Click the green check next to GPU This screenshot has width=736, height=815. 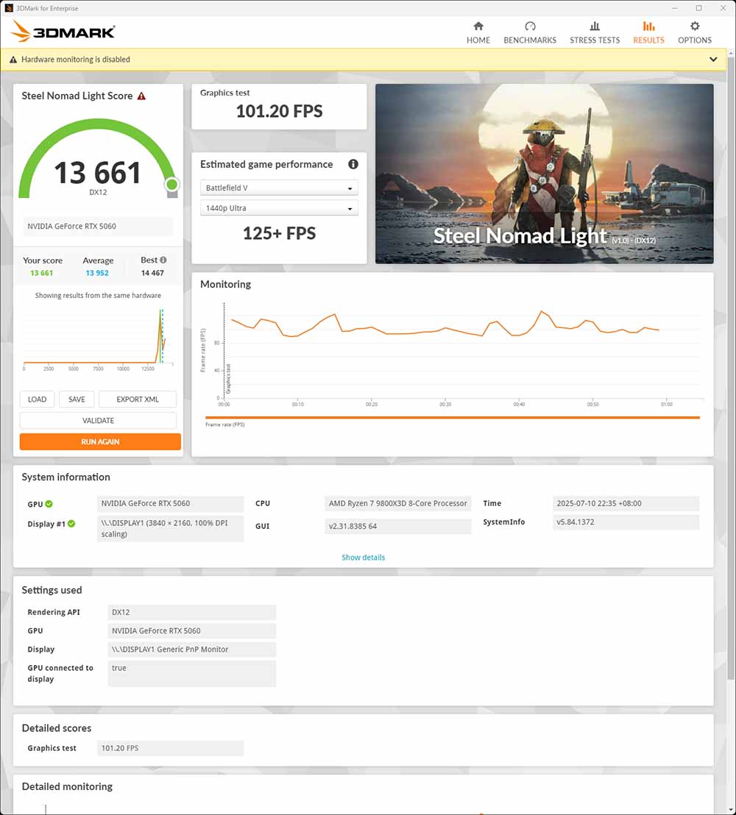click(x=49, y=504)
